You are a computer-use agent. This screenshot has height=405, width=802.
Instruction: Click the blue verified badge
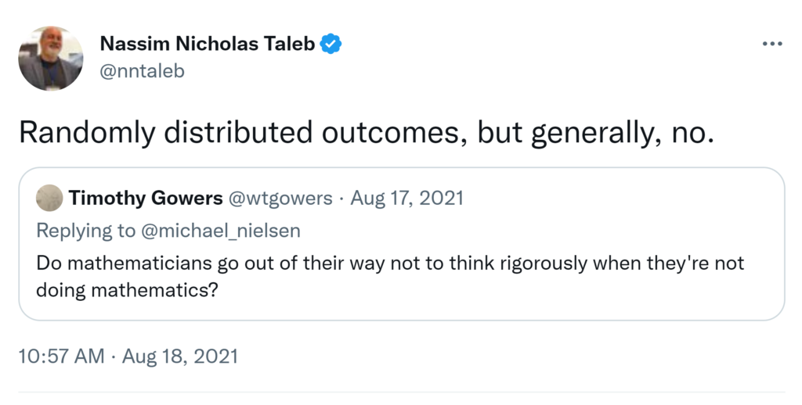click(x=331, y=45)
